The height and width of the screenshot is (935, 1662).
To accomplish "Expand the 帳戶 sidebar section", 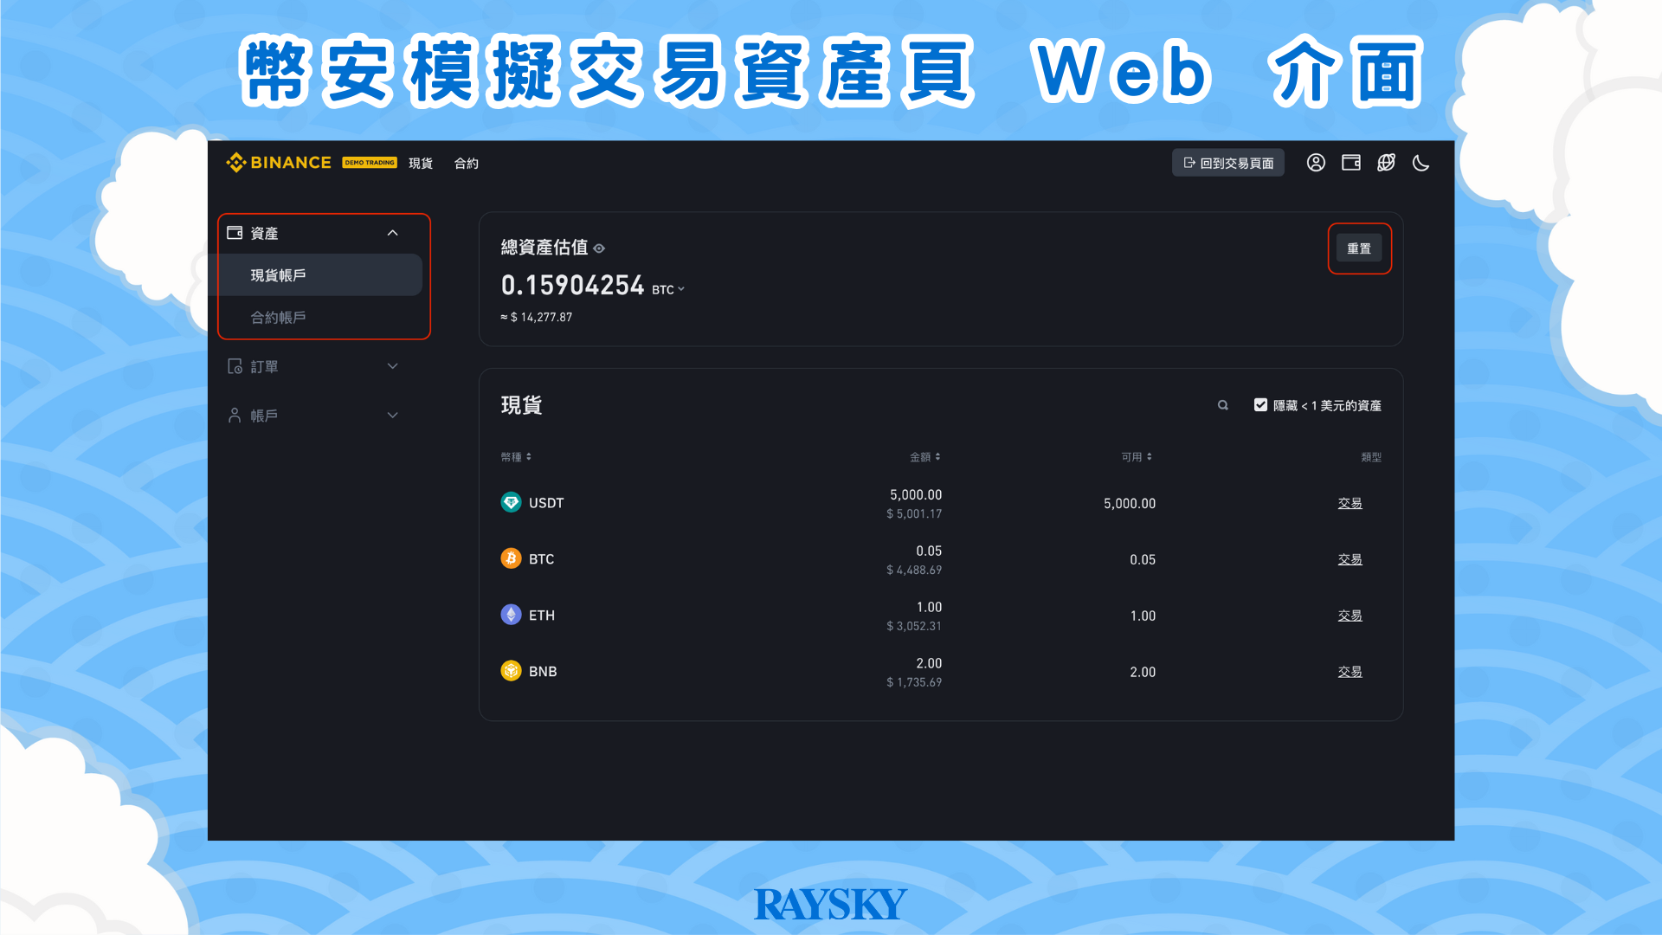I will 392,416.
